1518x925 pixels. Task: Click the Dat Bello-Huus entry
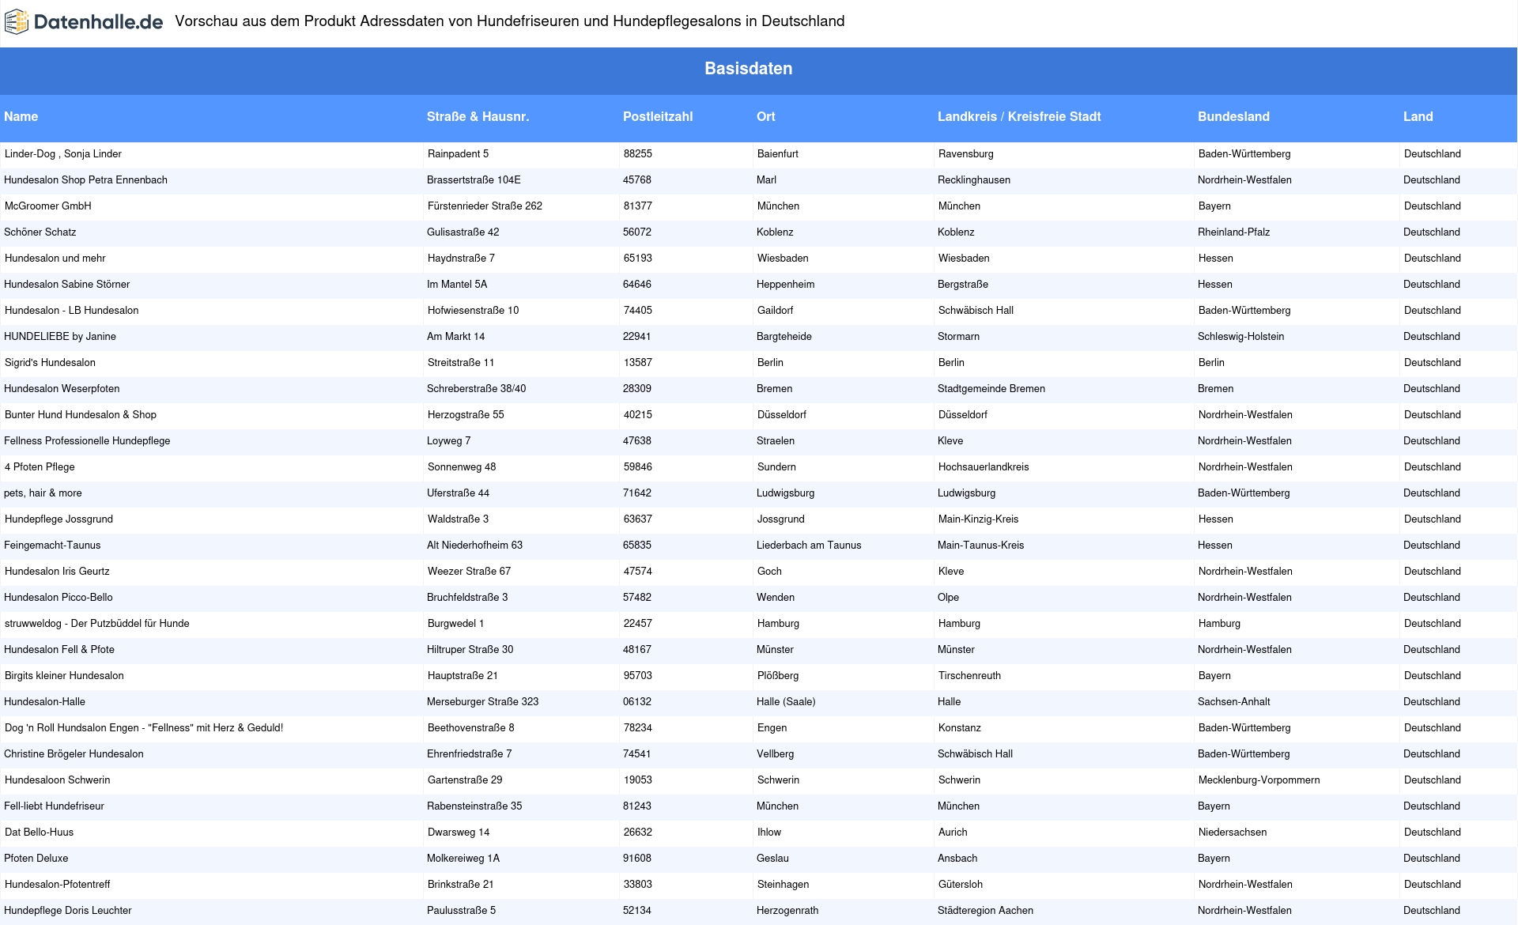39,832
